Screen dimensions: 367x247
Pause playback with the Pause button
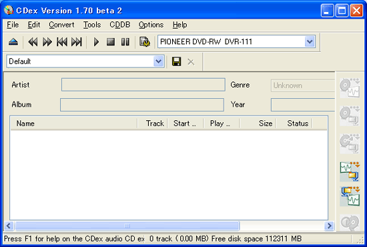125,42
